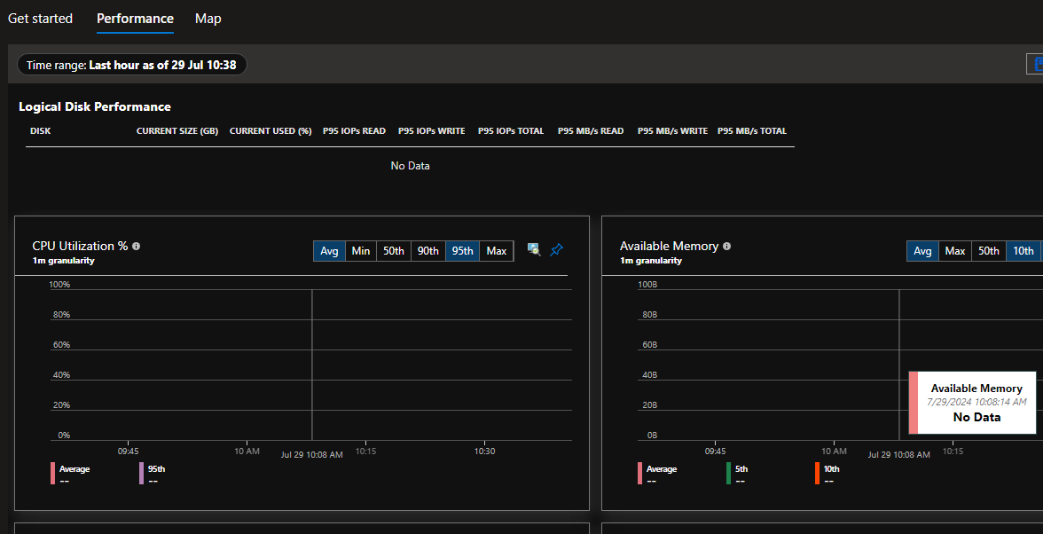Click the Average legend swatch in CPU chart
Viewport: 1043px width, 534px height.
pyautogui.click(x=52, y=474)
